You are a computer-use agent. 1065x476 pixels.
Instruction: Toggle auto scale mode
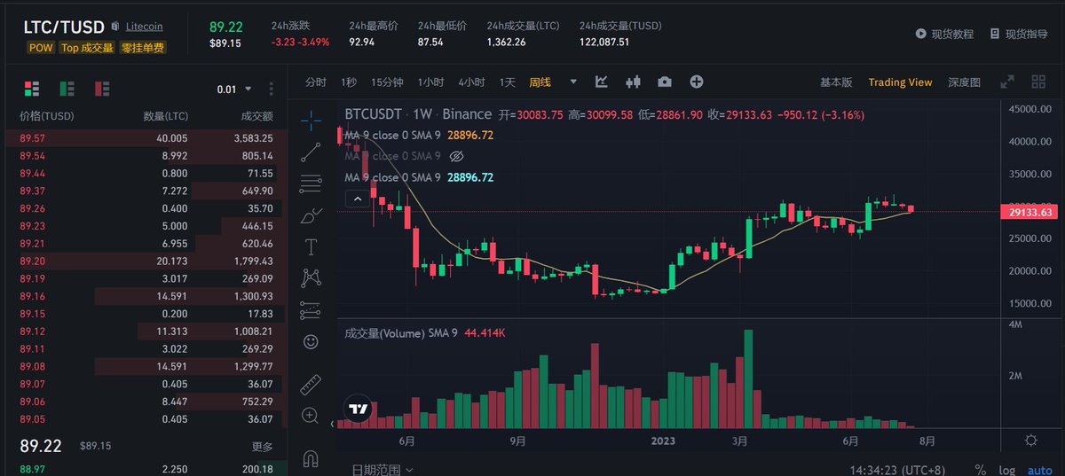pyautogui.click(x=1039, y=469)
